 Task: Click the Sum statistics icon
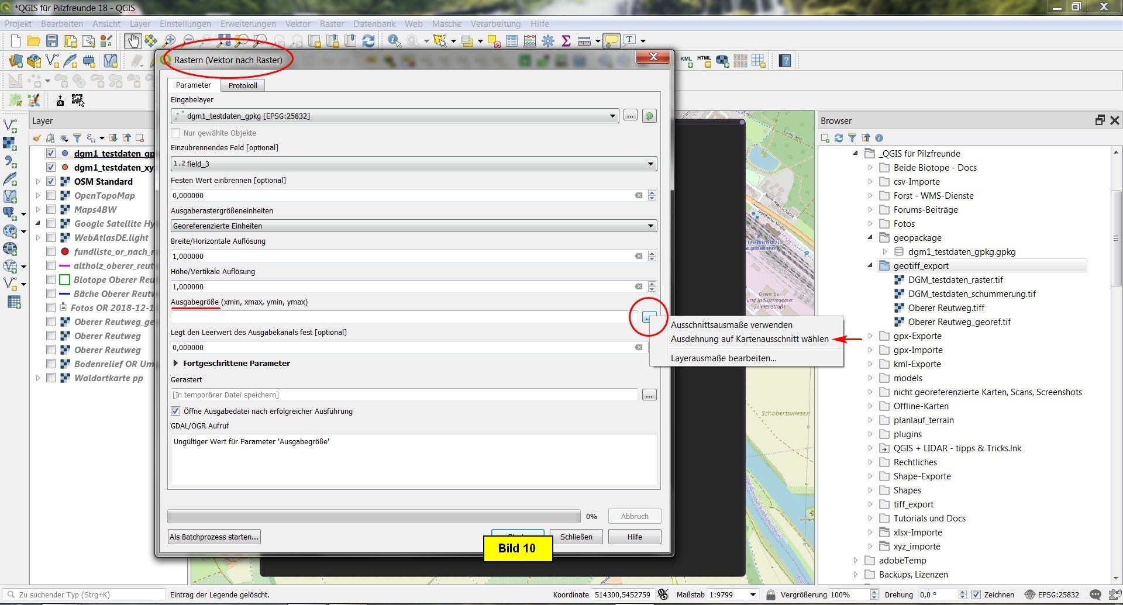click(x=566, y=41)
